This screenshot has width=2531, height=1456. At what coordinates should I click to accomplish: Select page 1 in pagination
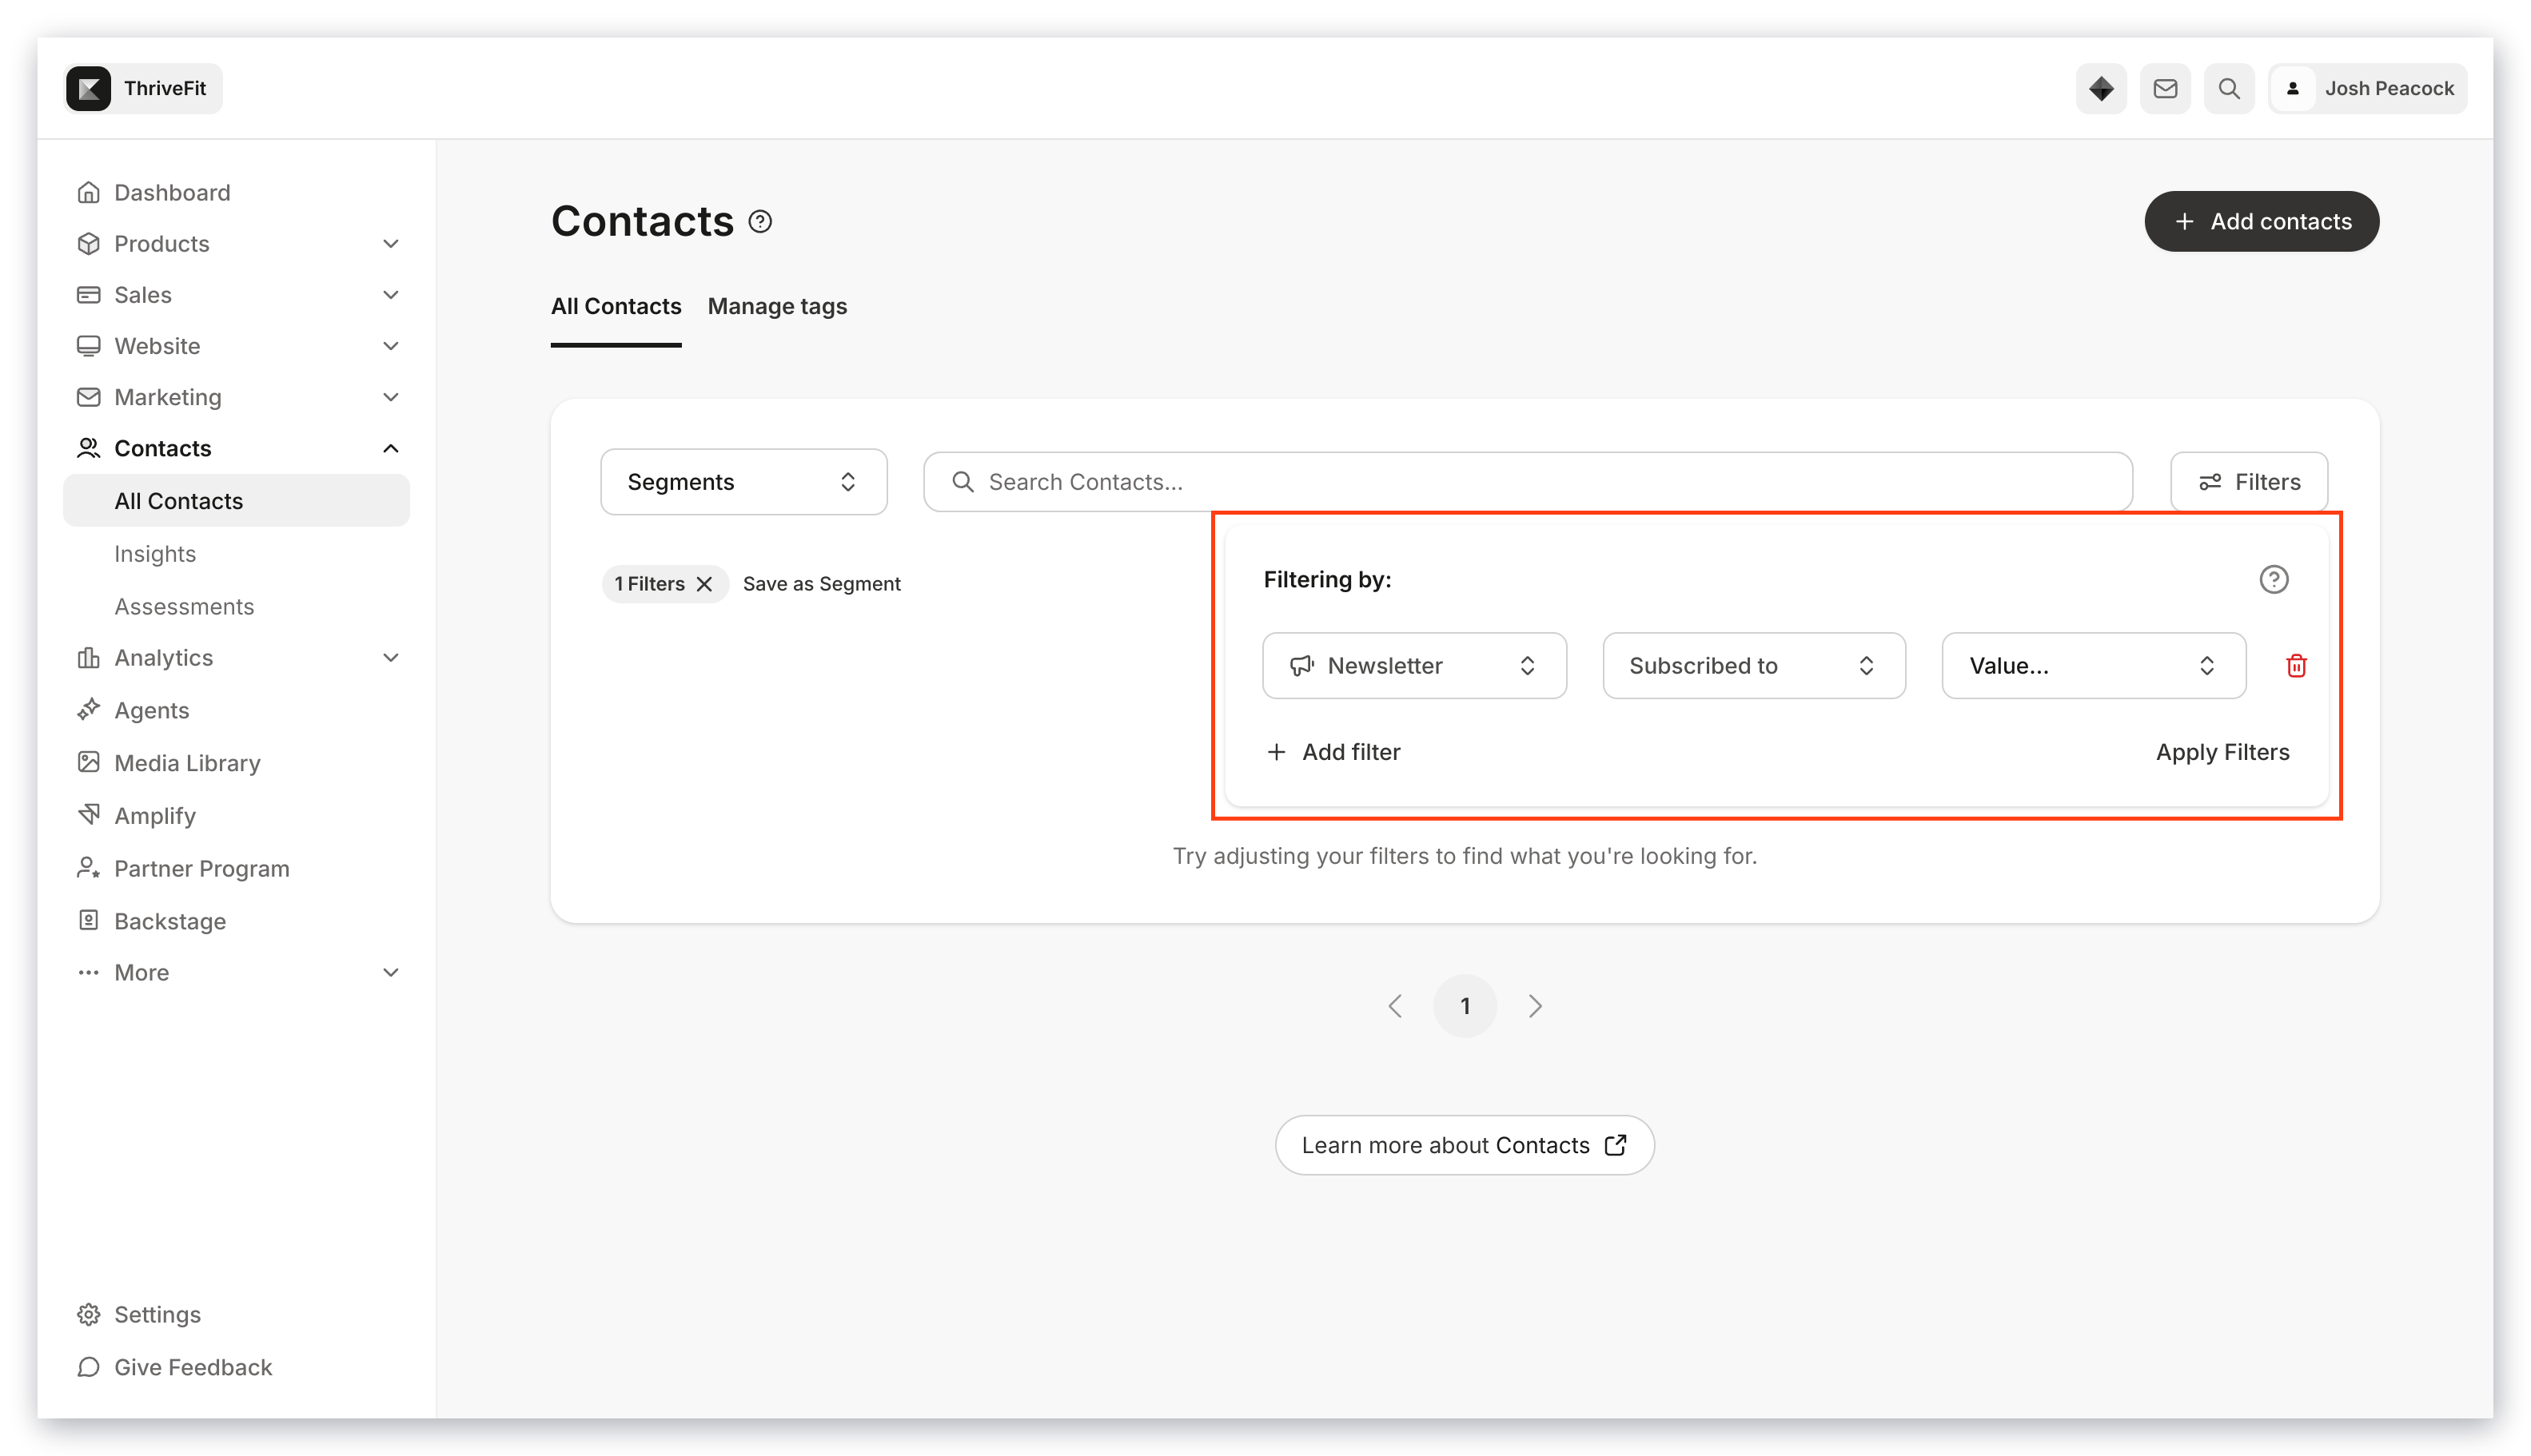1464,1005
